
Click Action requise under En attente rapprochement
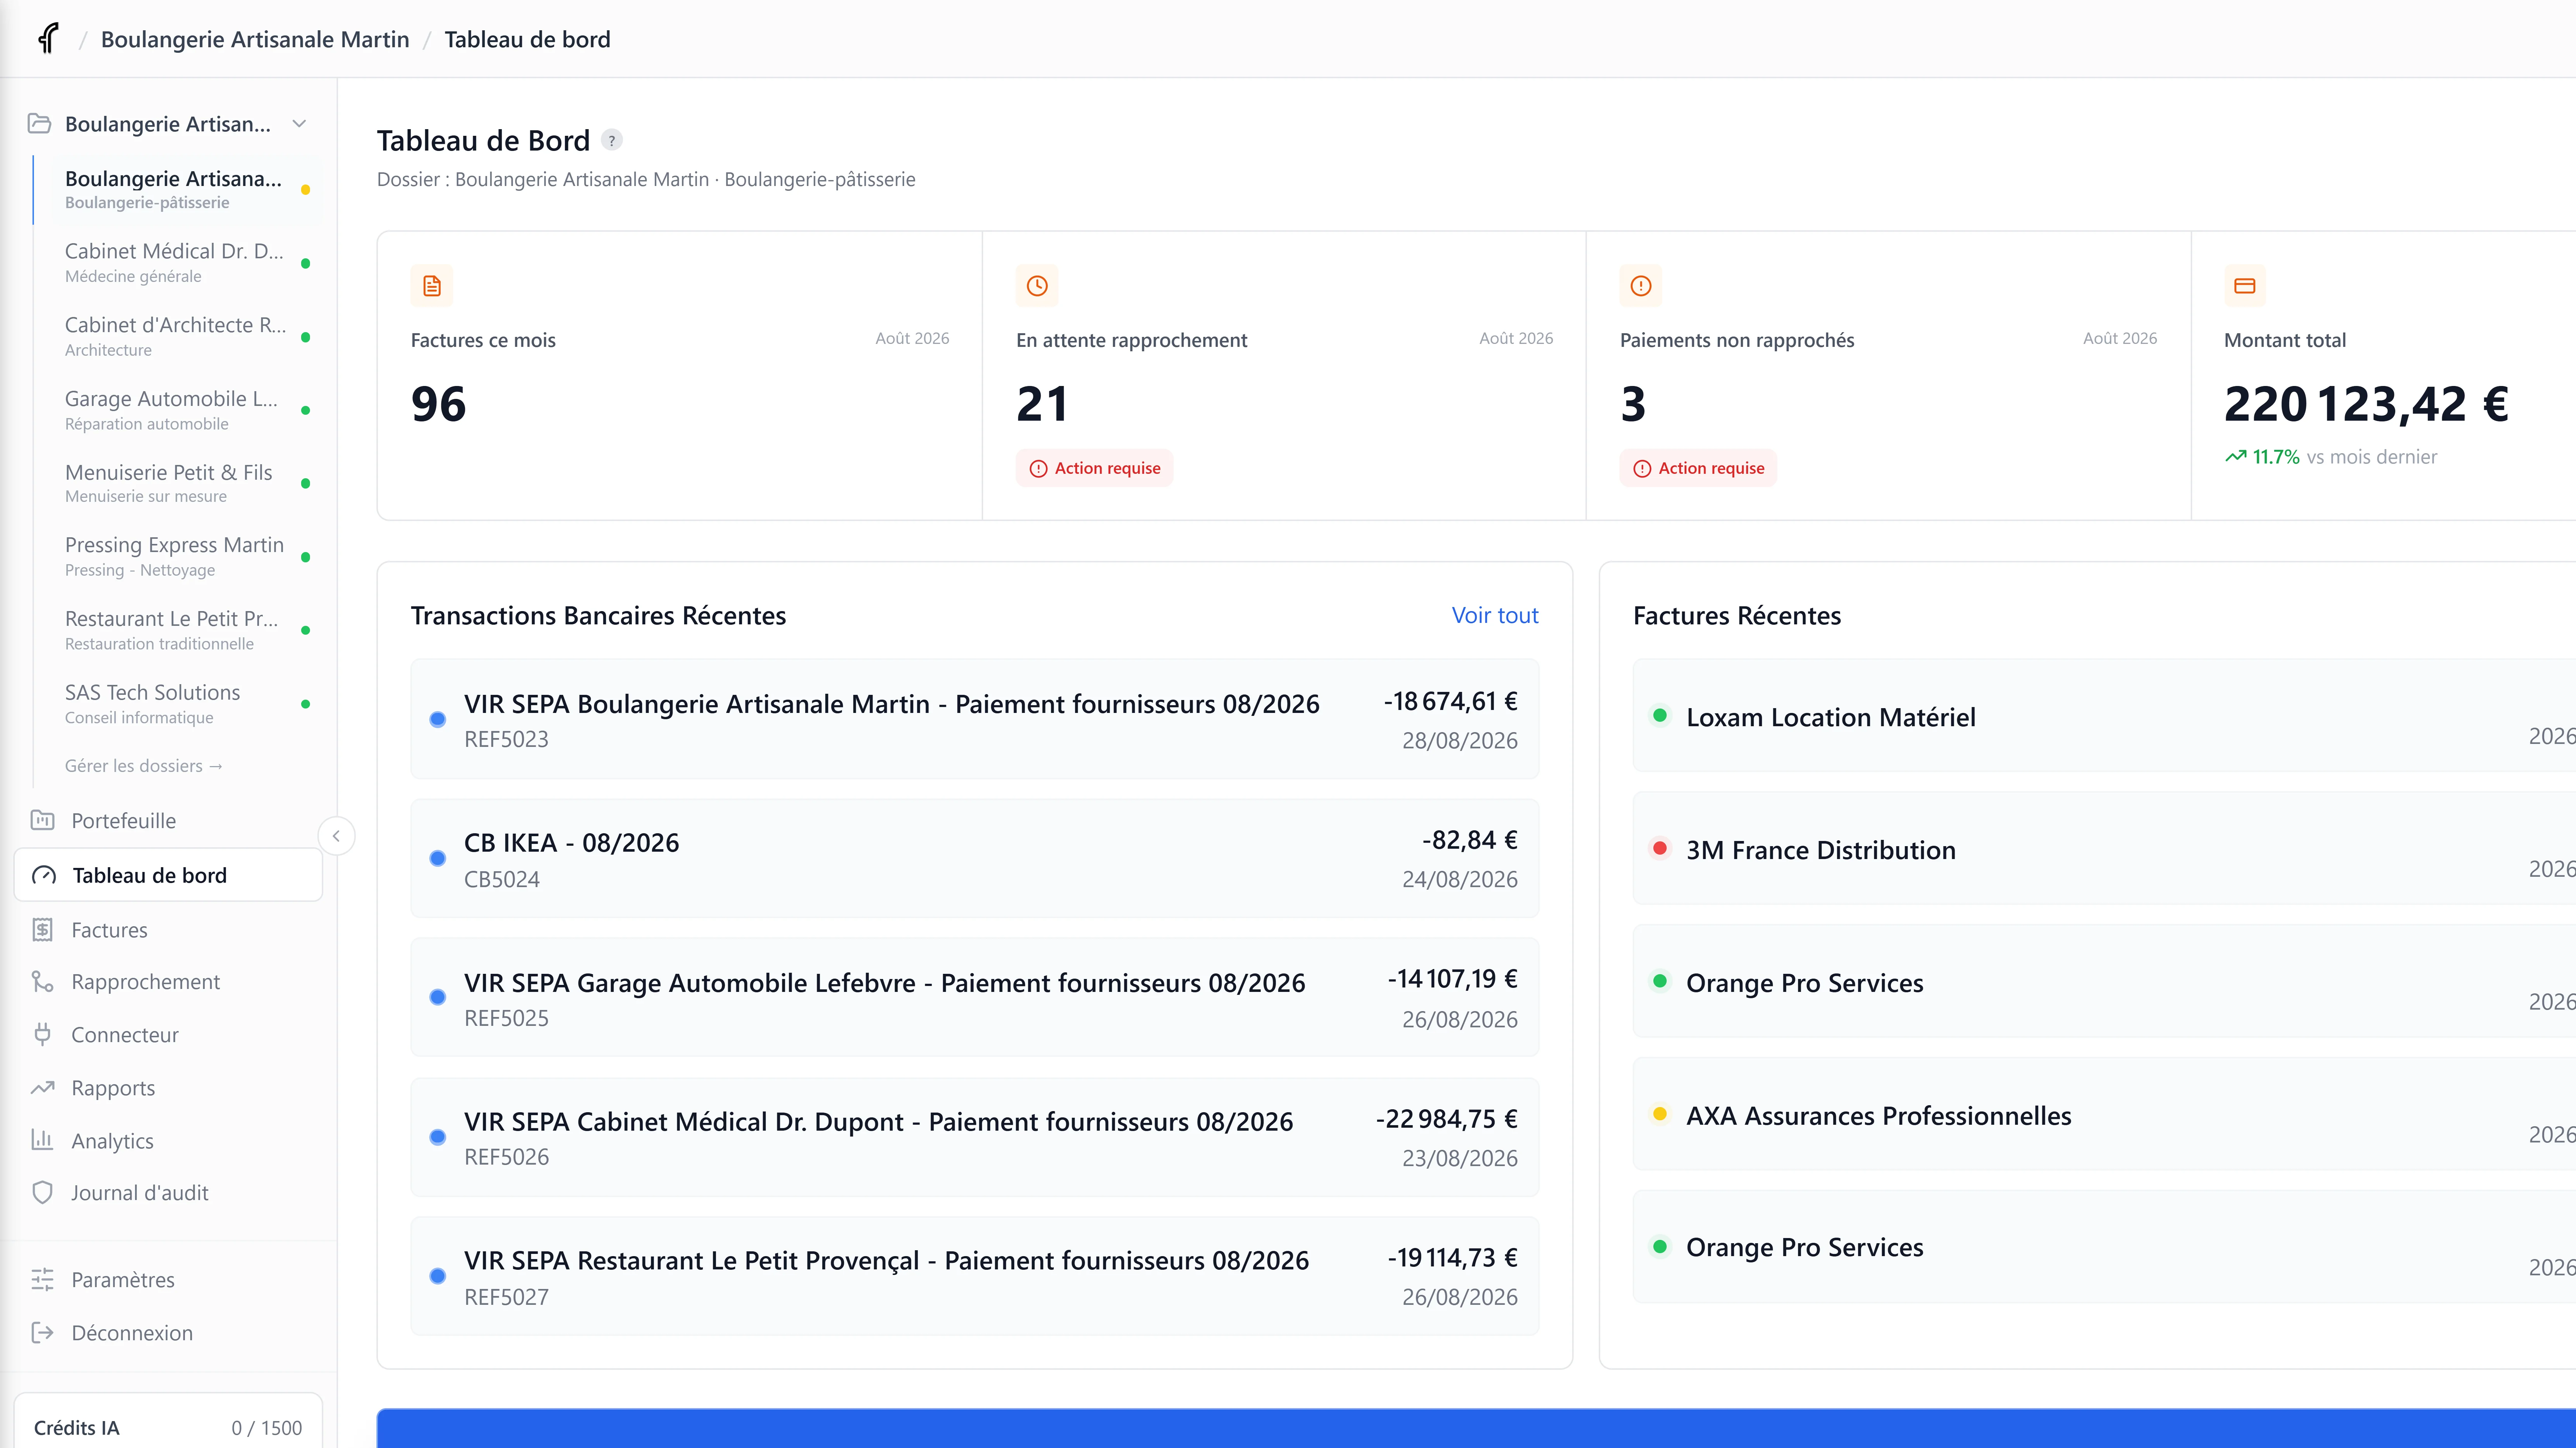[x=1095, y=468]
